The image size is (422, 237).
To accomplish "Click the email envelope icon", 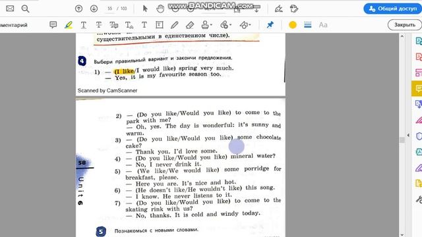I will click(10, 9).
